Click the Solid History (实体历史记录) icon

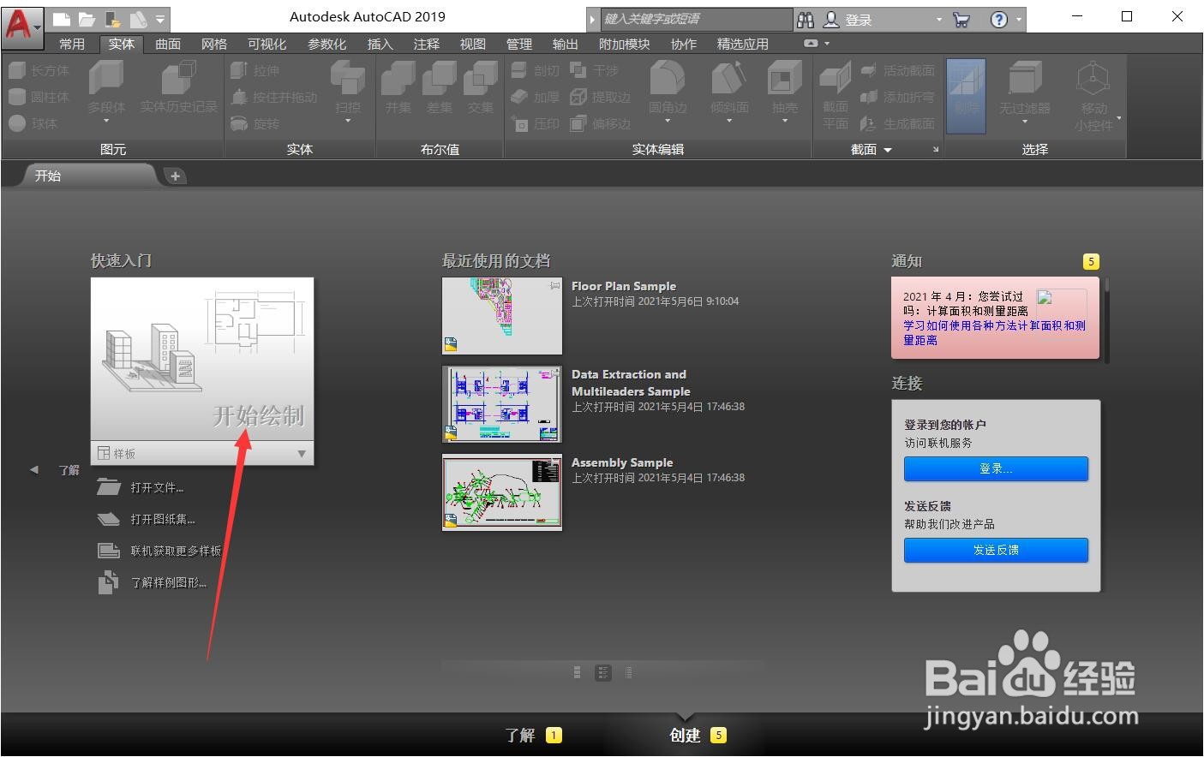click(178, 87)
